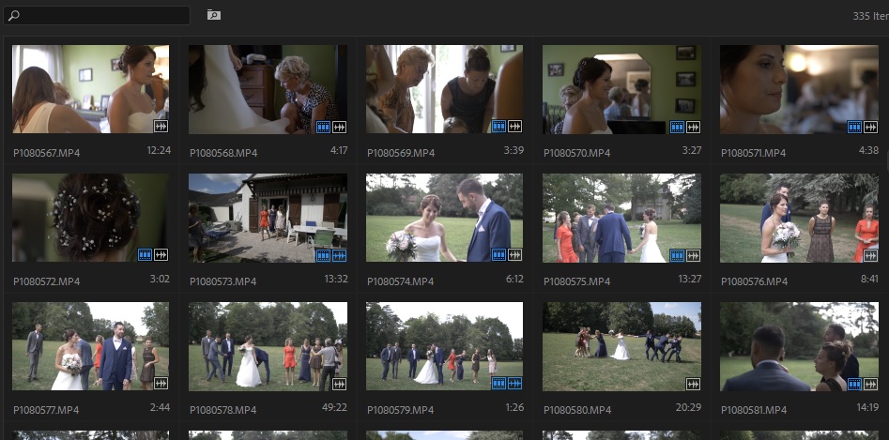Click audio usage badge on P1080568.MP4
This screenshot has height=440, width=889.
pos(339,127)
